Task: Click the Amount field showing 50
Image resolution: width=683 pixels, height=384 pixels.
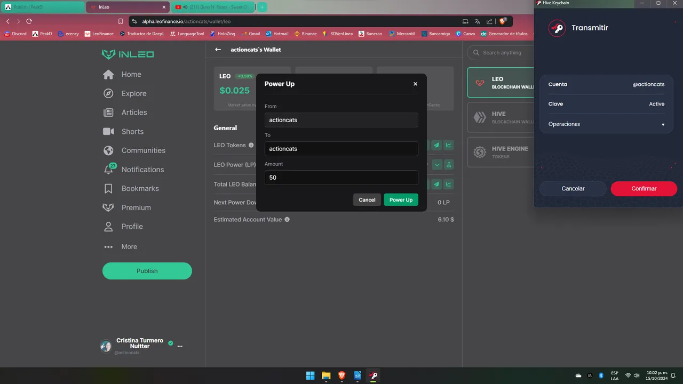Action: 341,178
